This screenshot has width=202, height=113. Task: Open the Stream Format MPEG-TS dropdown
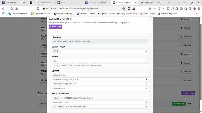click(x=100, y=51)
